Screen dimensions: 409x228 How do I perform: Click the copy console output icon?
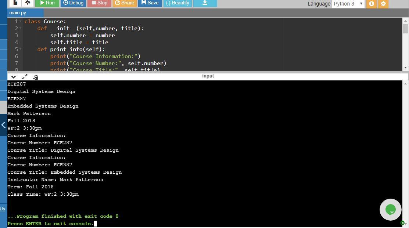click(x=36, y=77)
